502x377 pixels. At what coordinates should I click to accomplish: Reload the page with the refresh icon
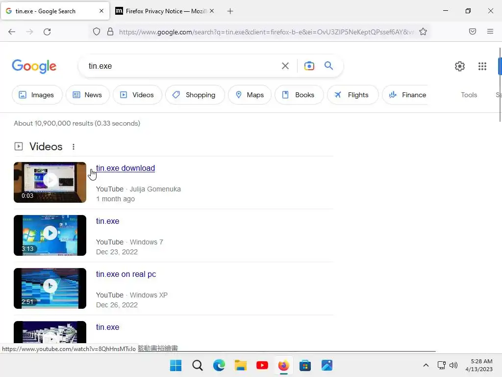[47, 32]
